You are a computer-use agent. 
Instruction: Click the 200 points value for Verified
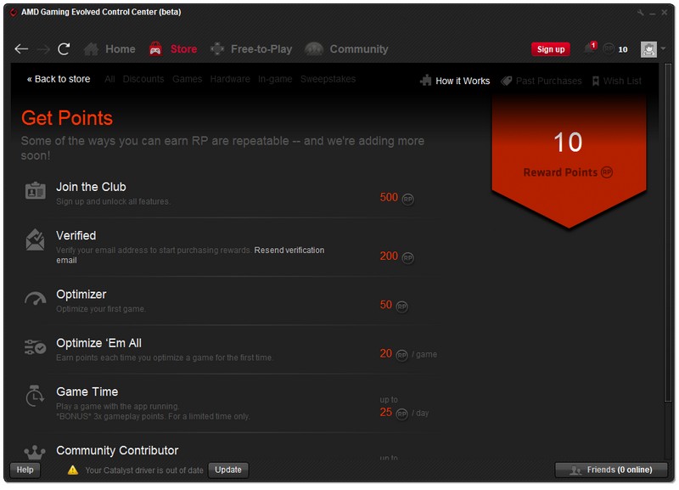[389, 256]
